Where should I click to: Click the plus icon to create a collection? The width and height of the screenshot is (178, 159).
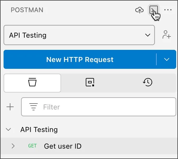click(x=10, y=107)
